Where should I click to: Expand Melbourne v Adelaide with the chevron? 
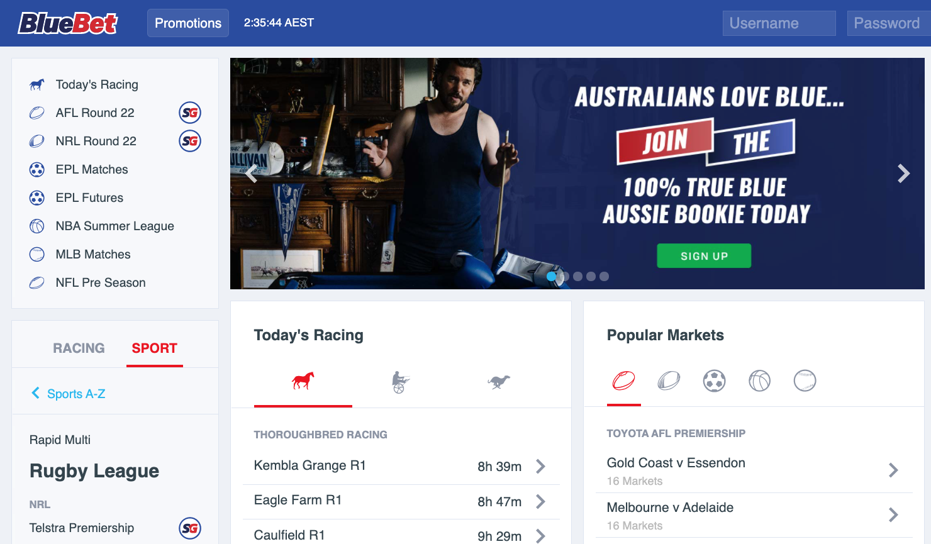point(893,515)
